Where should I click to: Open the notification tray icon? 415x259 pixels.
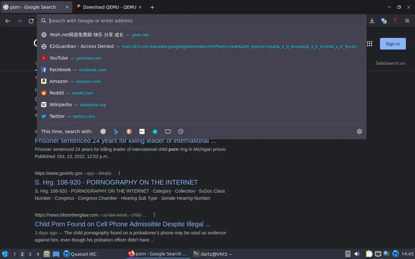[386, 254]
